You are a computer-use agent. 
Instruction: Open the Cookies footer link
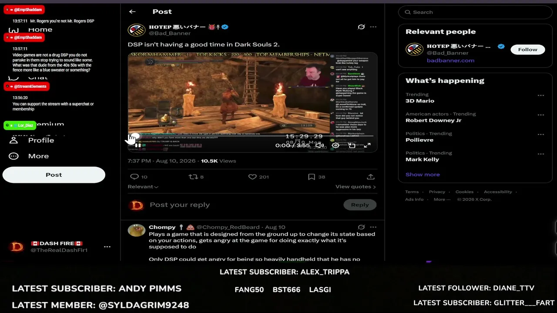pyautogui.click(x=464, y=192)
